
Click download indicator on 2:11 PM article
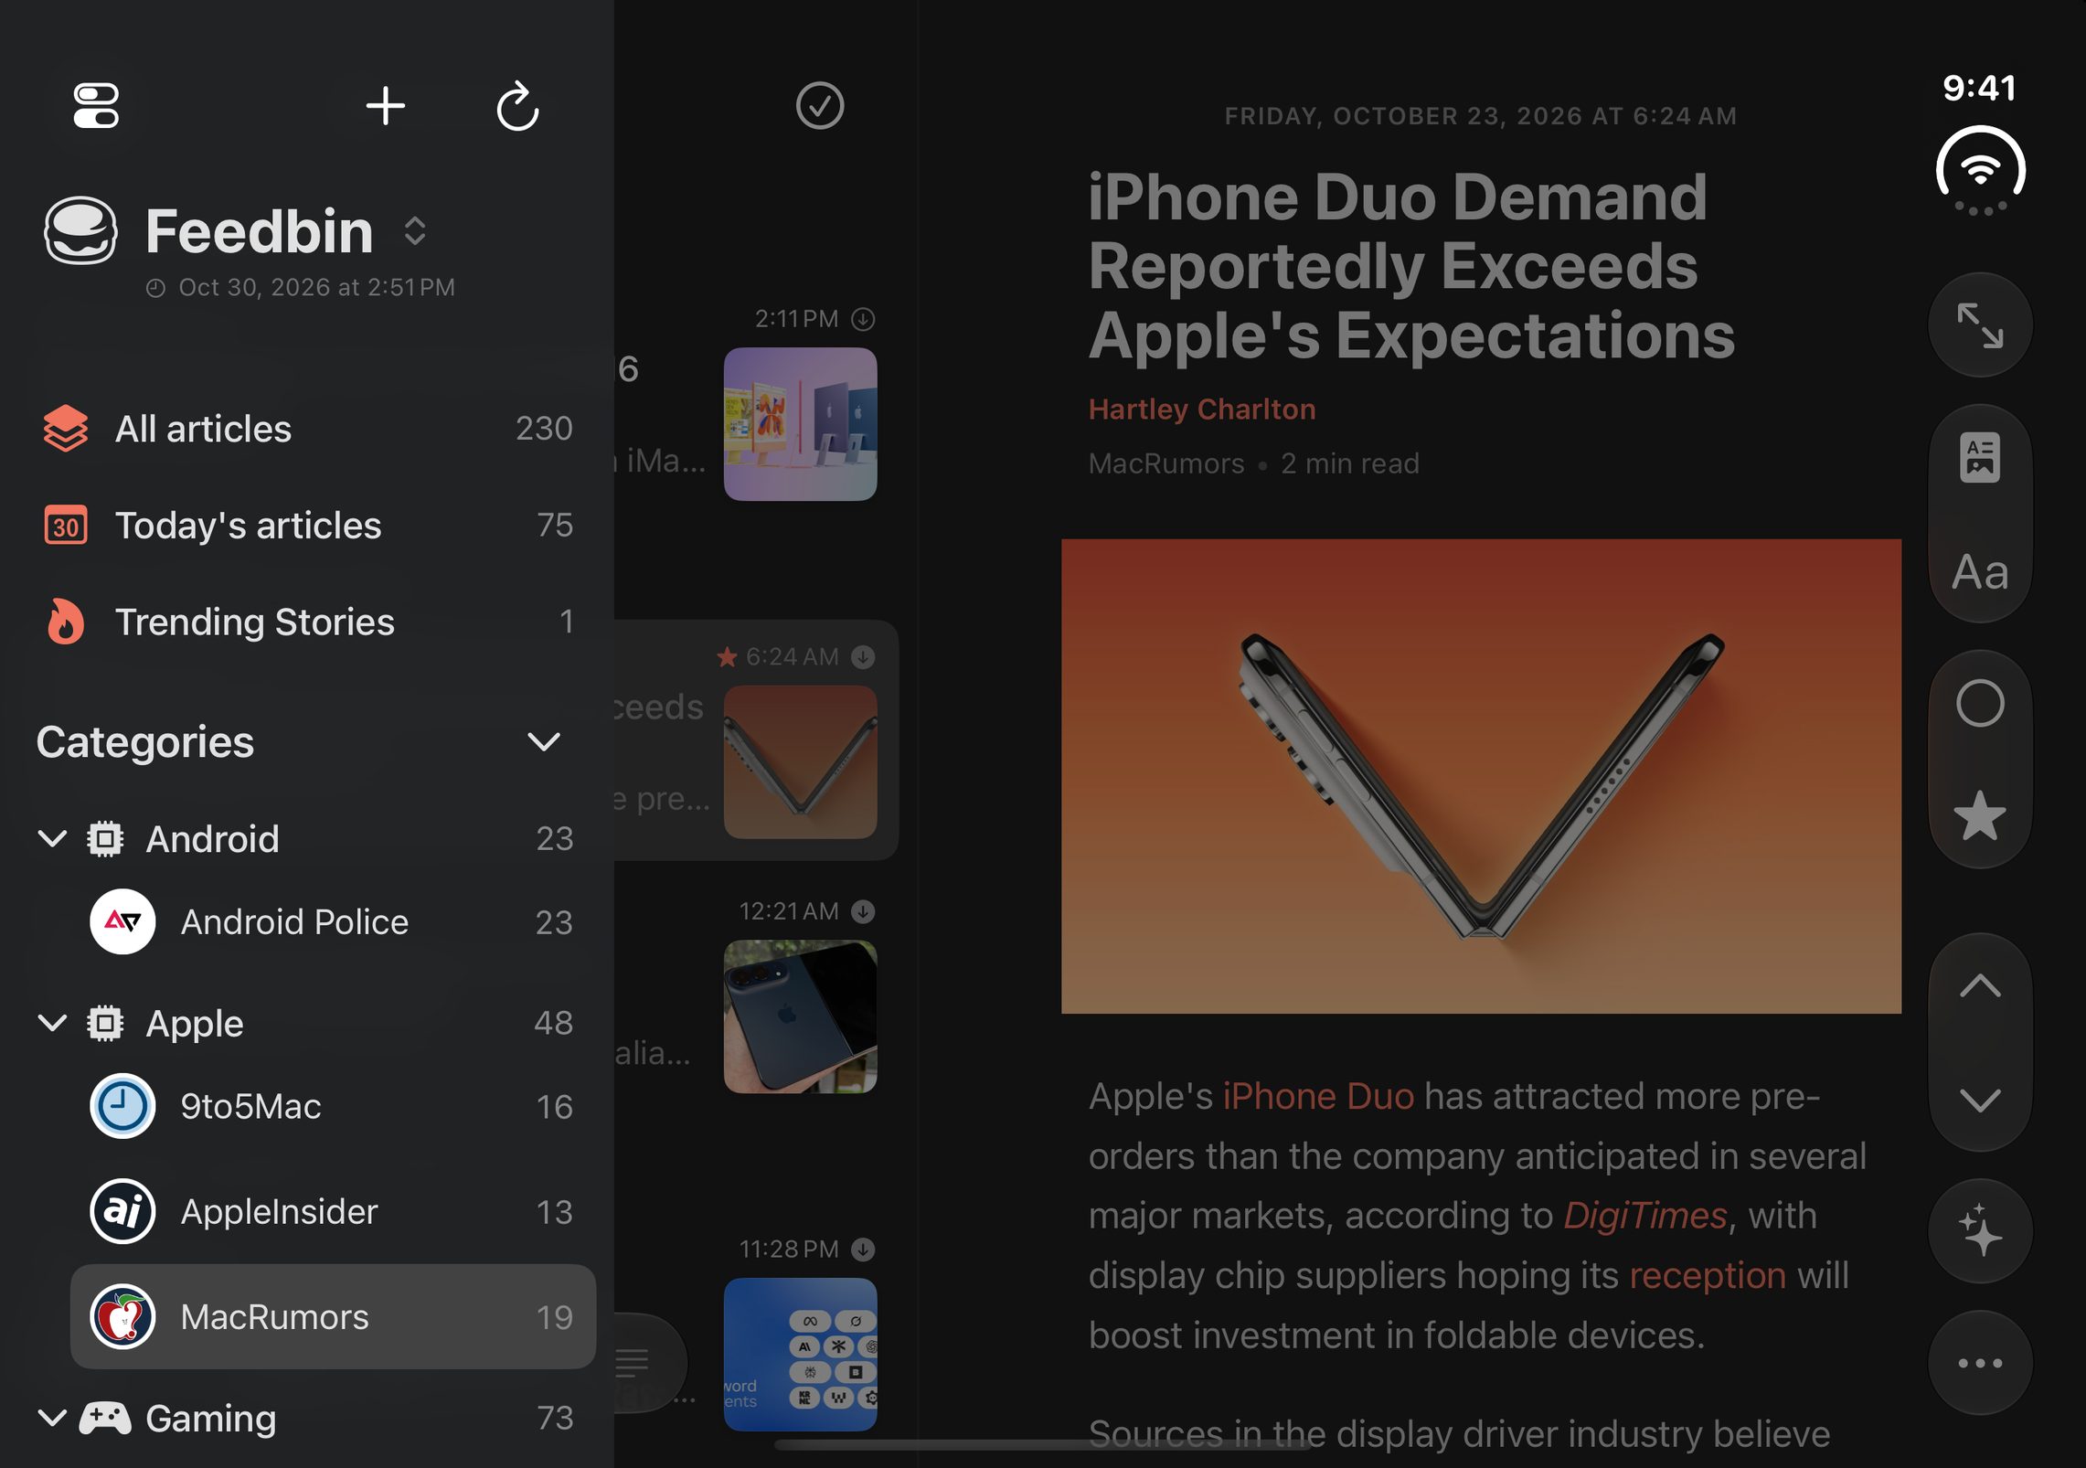pyautogui.click(x=863, y=319)
